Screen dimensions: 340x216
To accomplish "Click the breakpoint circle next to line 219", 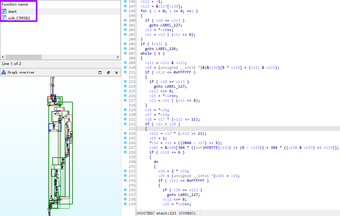I will point(125,110).
